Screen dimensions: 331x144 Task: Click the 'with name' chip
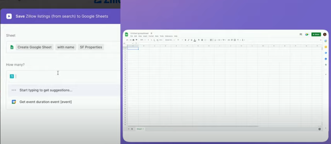coord(66,47)
